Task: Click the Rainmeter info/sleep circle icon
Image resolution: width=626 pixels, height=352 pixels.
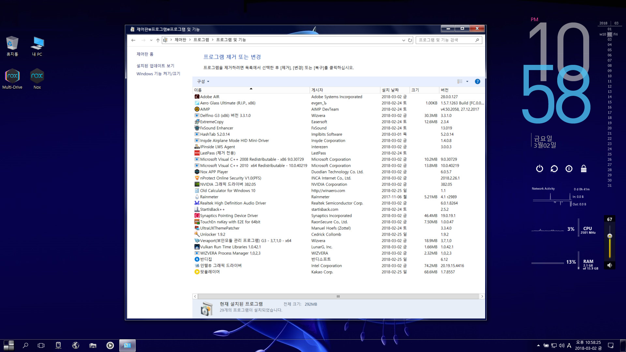Action: coord(569,169)
